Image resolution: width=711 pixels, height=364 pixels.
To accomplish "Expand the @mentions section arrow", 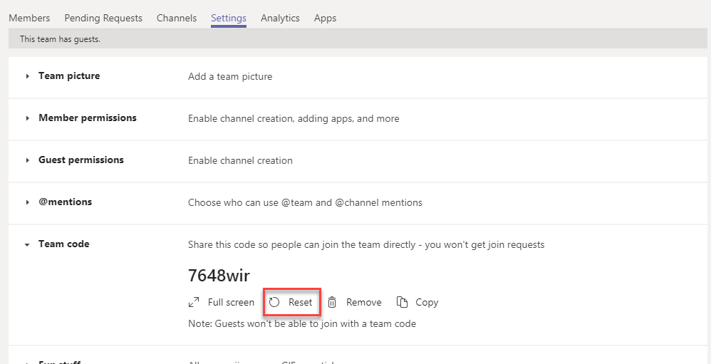I will tap(27, 202).
